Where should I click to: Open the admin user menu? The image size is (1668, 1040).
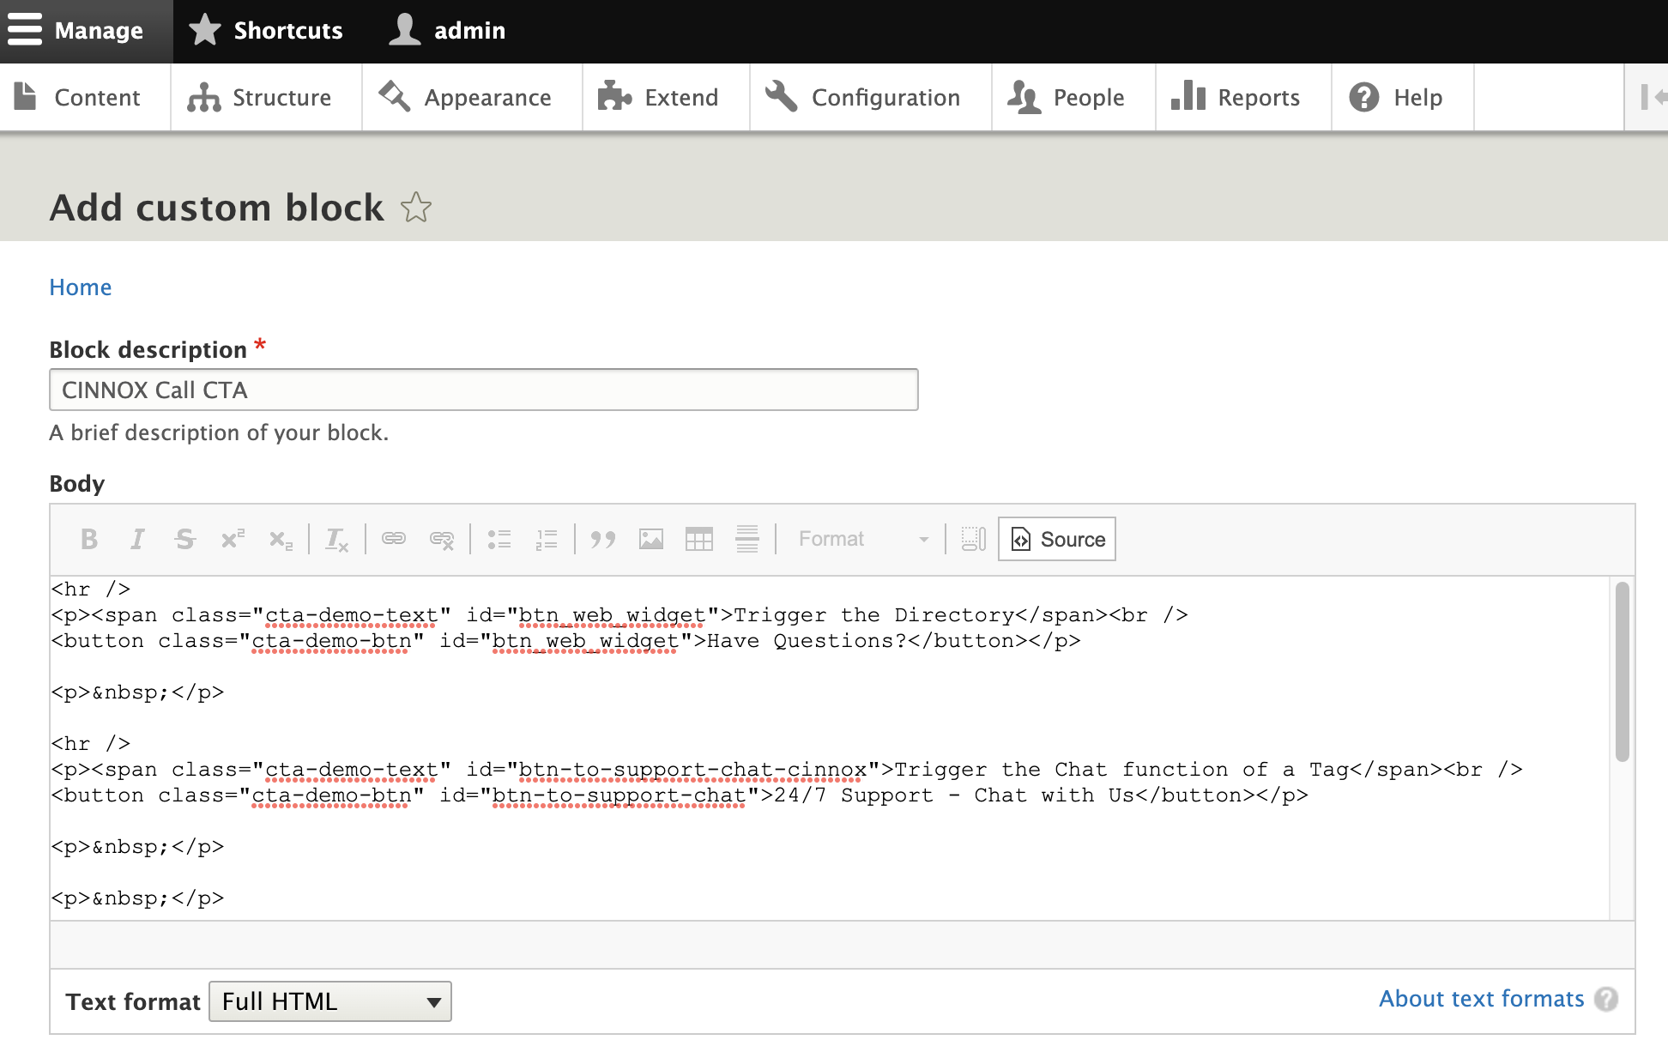pos(447,31)
